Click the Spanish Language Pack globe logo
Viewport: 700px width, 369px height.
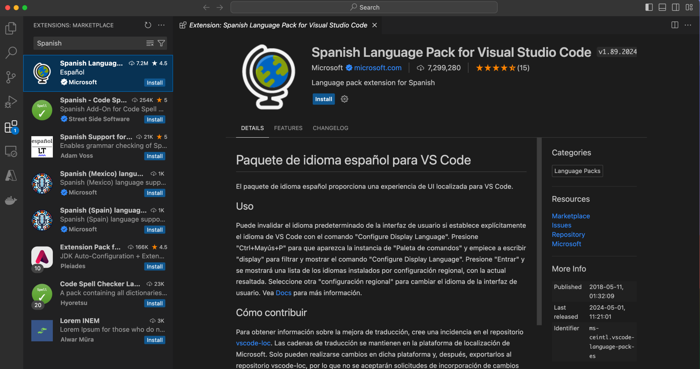(x=269, y=77)
